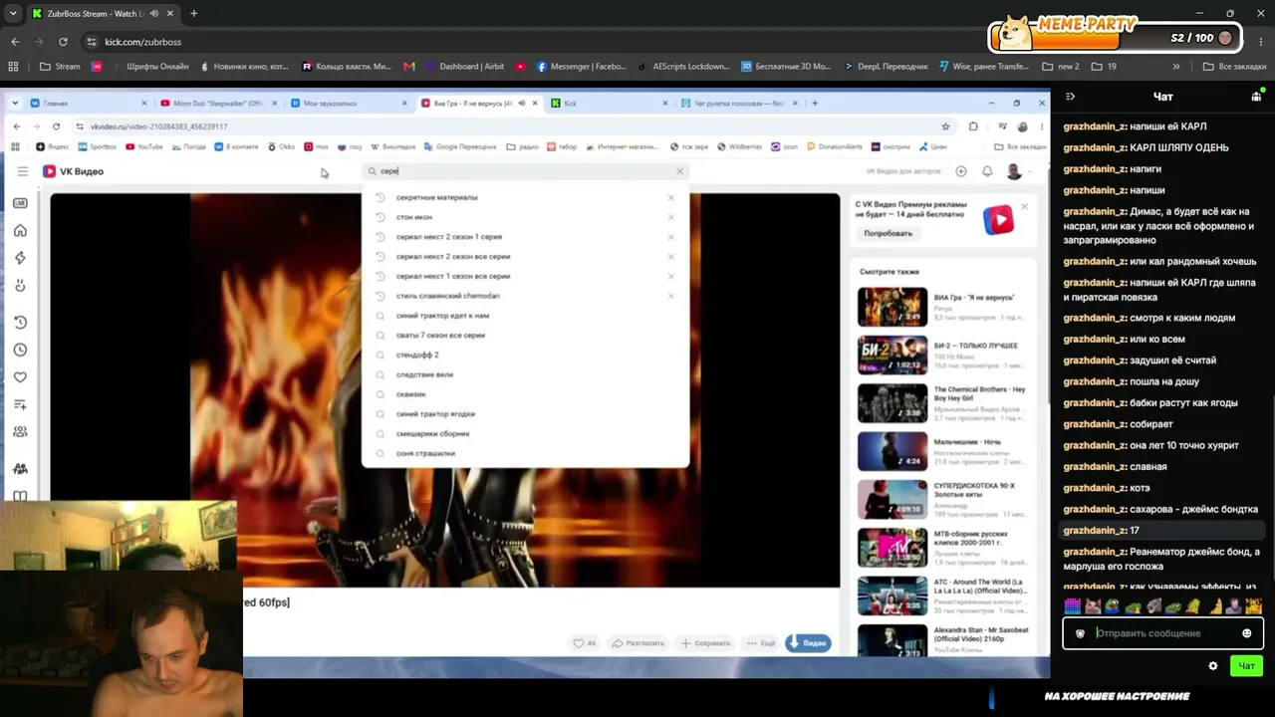1275x717 pixels.
Task: Click the upload plus icon in VK header
Action: pos(961,171)
